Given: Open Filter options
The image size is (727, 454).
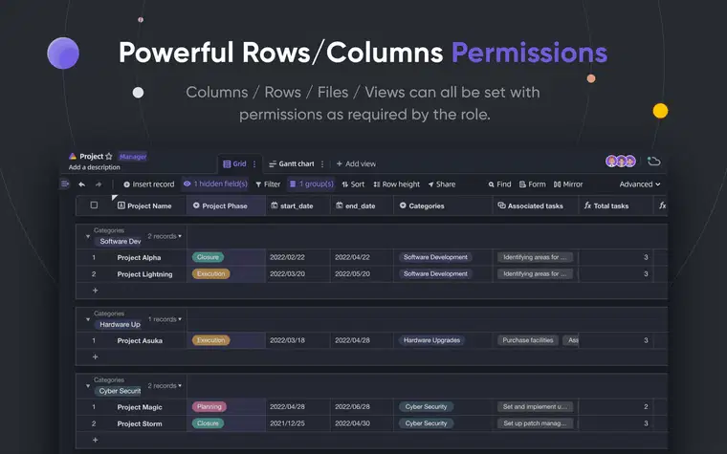Looking at the screenshot, I should click(x=268, y=184).
